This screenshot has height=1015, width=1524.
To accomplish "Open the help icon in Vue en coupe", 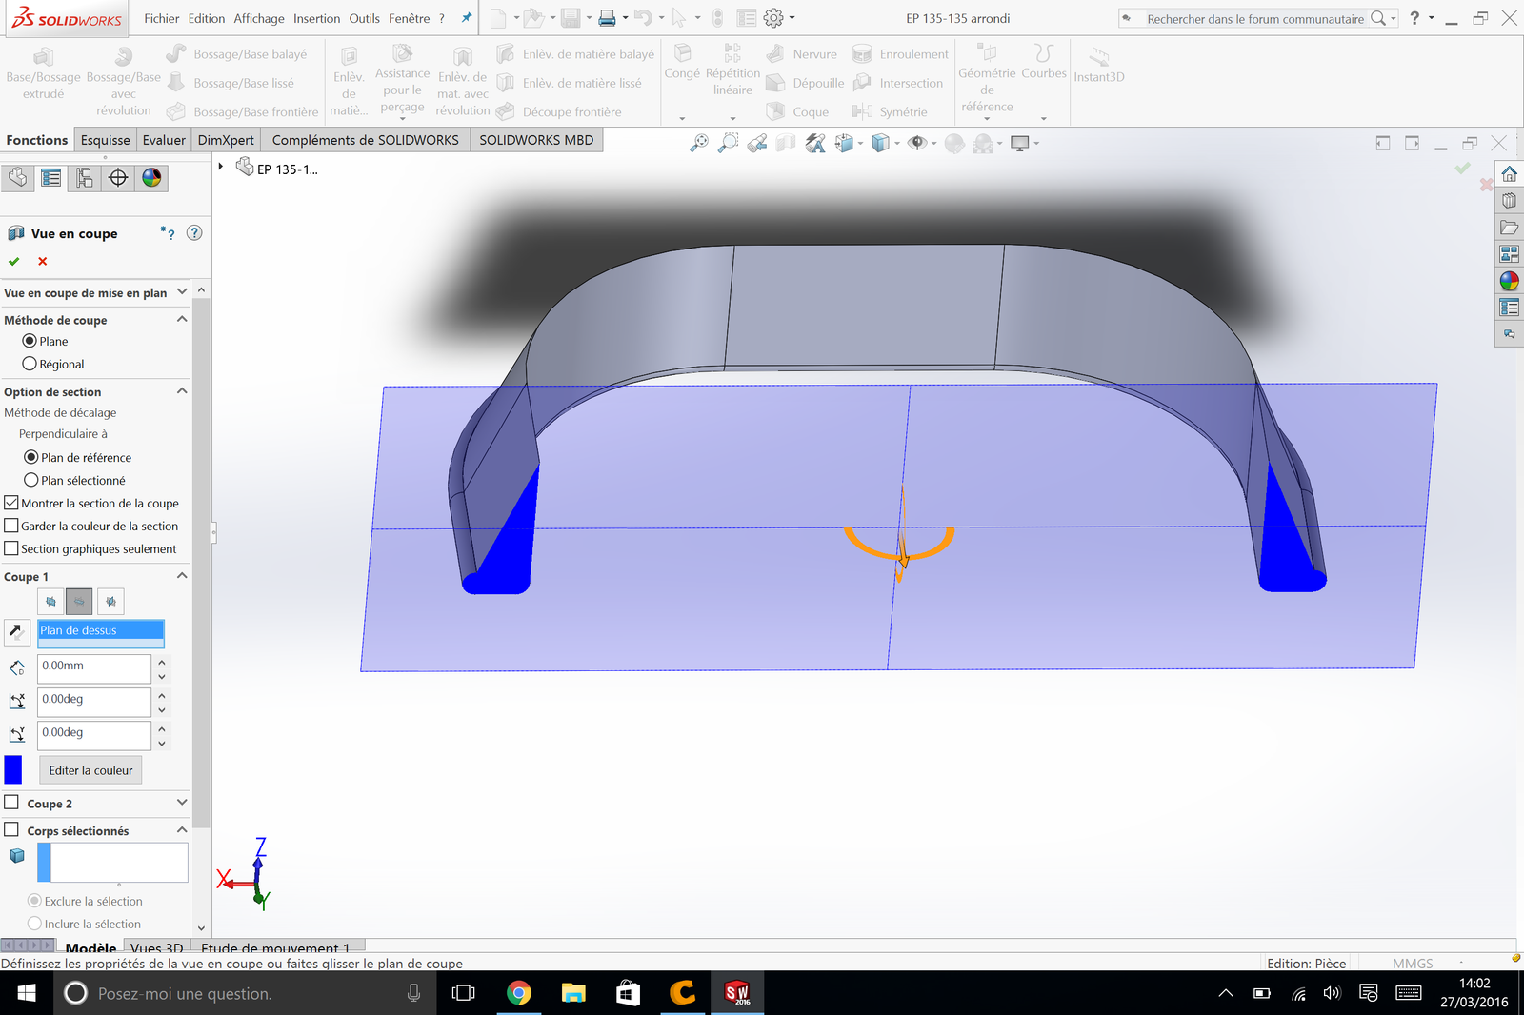I will click(x=194, y=233).
